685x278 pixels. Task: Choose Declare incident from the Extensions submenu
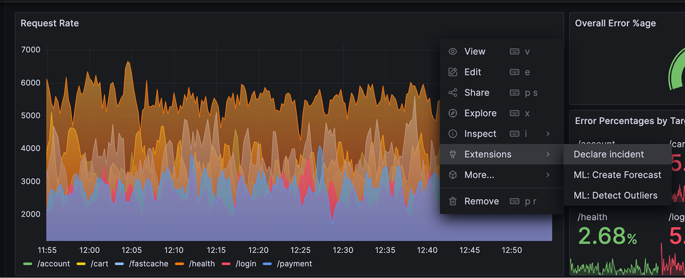point(608,154)
